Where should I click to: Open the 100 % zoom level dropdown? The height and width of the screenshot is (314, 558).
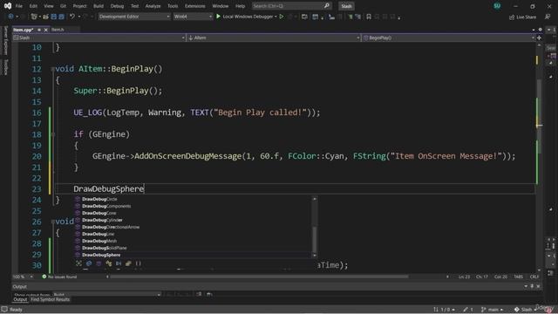point(23,276)
